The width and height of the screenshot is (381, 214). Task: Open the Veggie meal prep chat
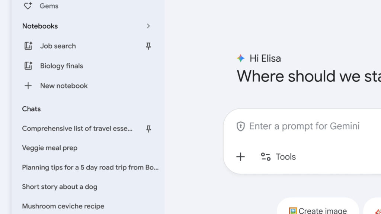pos(49,148)
